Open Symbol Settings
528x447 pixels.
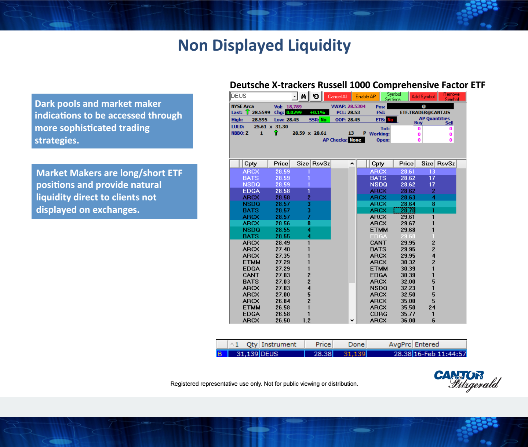pyautogui.click(x=394, y=97)
